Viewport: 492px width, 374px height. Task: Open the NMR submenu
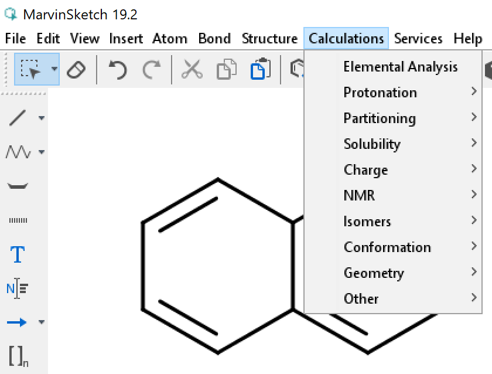click(x=359, y=196)
